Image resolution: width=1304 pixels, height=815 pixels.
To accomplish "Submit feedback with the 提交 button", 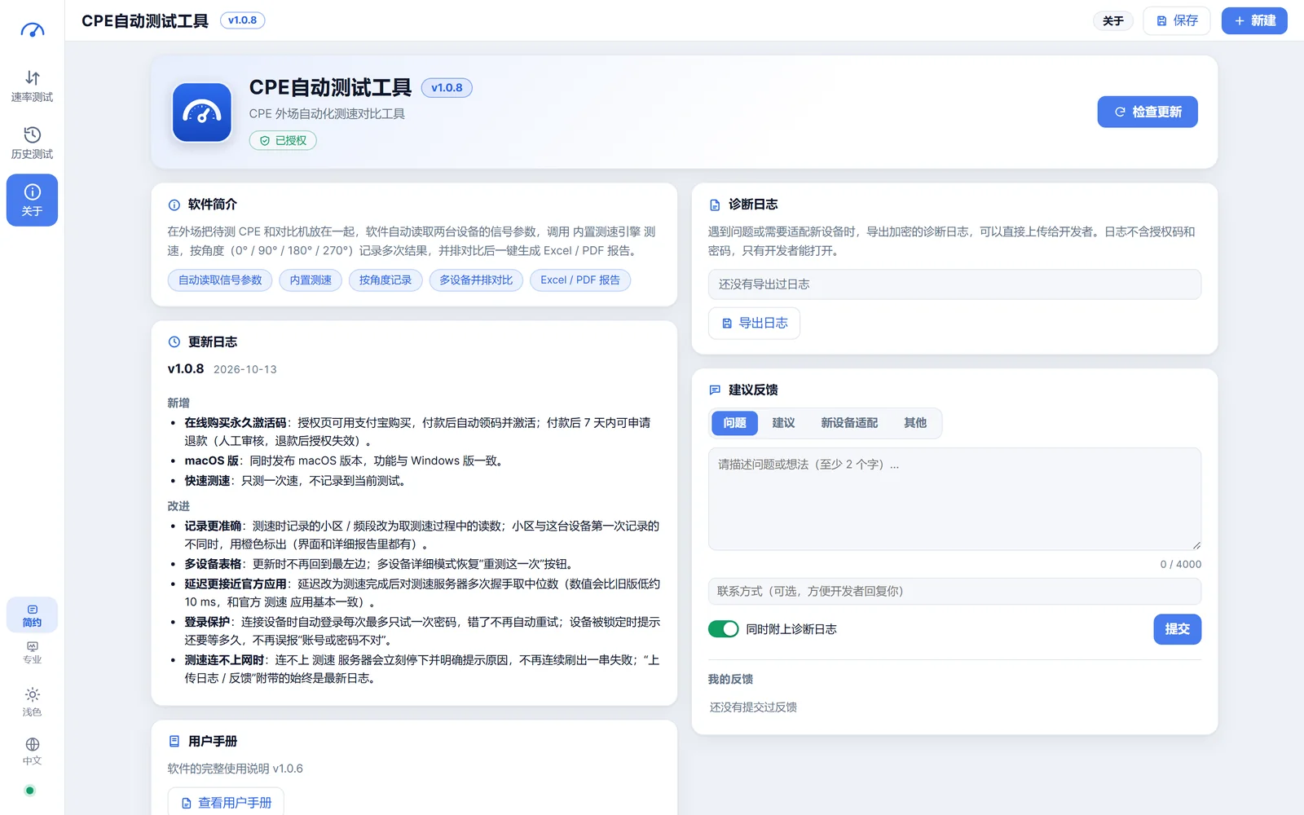I will pos(1178,629).
